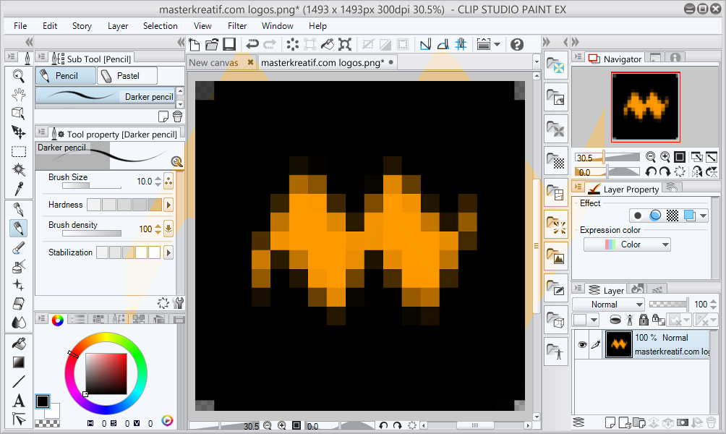Reset tool property to initial settings
The height and width of the screenshot is (434, 726).
pos(163,303)
